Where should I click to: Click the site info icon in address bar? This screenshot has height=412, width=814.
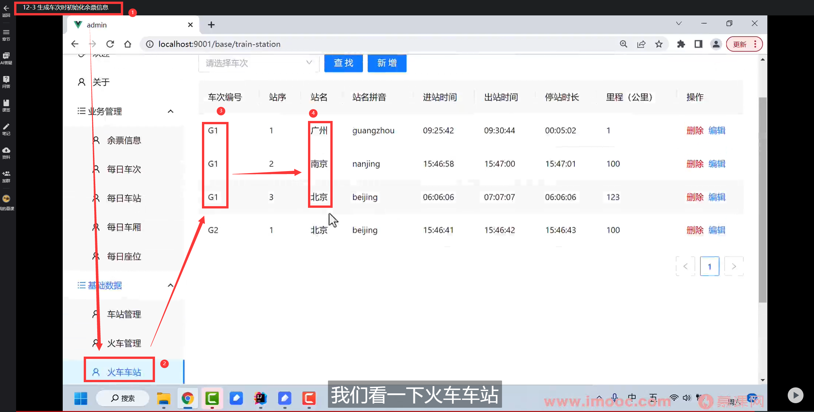pos(150,44)
